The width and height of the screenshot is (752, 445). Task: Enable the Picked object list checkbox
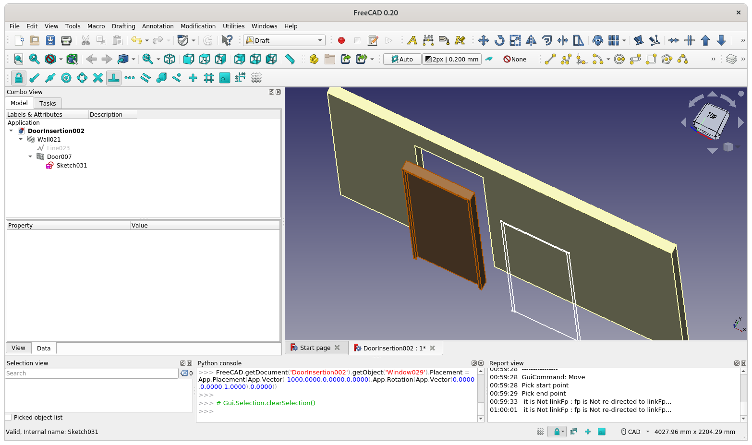[8, 417]
